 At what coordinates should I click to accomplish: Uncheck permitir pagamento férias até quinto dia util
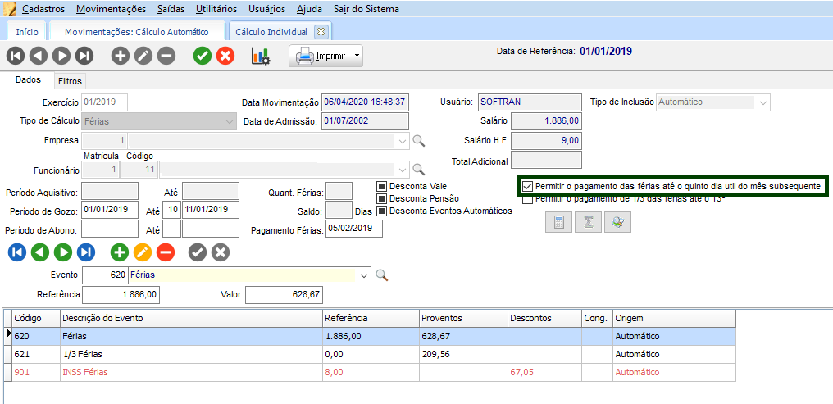(x=528, y=186)
